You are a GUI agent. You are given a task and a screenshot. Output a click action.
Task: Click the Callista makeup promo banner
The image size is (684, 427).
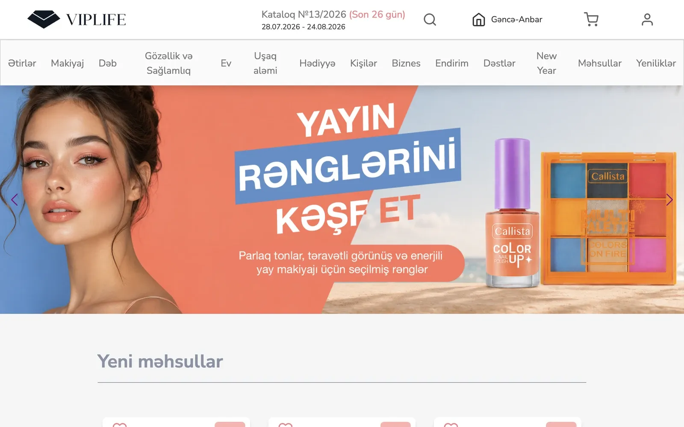342,199
